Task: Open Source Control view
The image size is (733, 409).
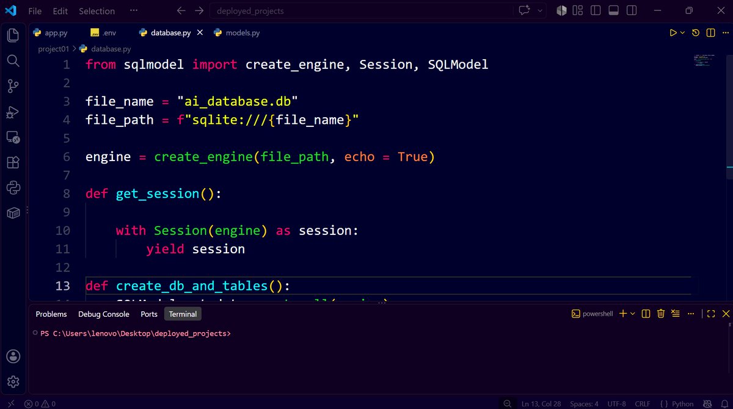Action: [x=13, y=86]
